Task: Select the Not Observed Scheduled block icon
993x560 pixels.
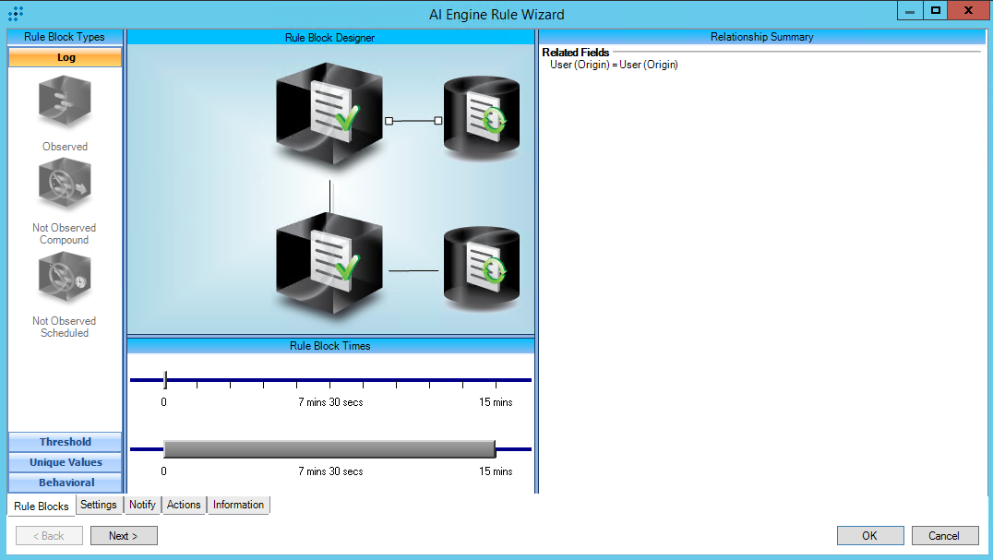Action: [65, 280]
